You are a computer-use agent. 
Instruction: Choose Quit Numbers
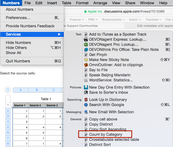32,61
